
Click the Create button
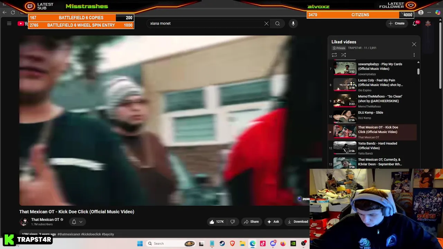pyautogui.click(x=396, y=24)
